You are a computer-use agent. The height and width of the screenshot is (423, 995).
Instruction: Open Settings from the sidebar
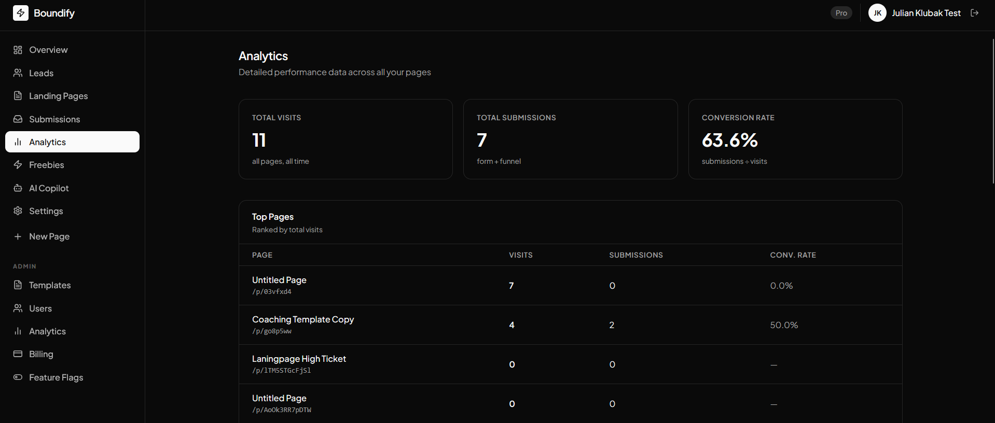click(72, 211)
